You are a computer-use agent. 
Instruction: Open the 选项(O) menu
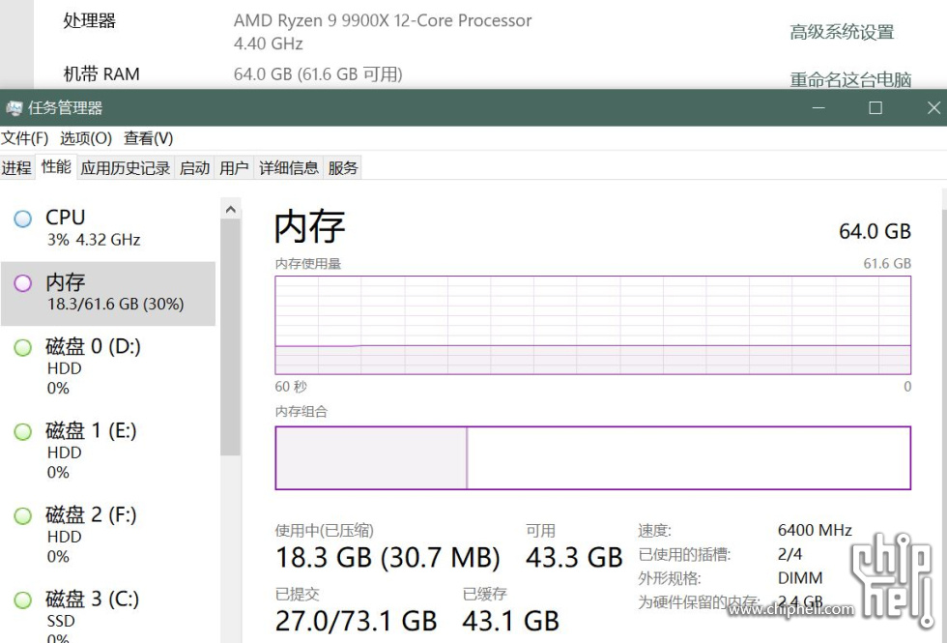point(86,138)
